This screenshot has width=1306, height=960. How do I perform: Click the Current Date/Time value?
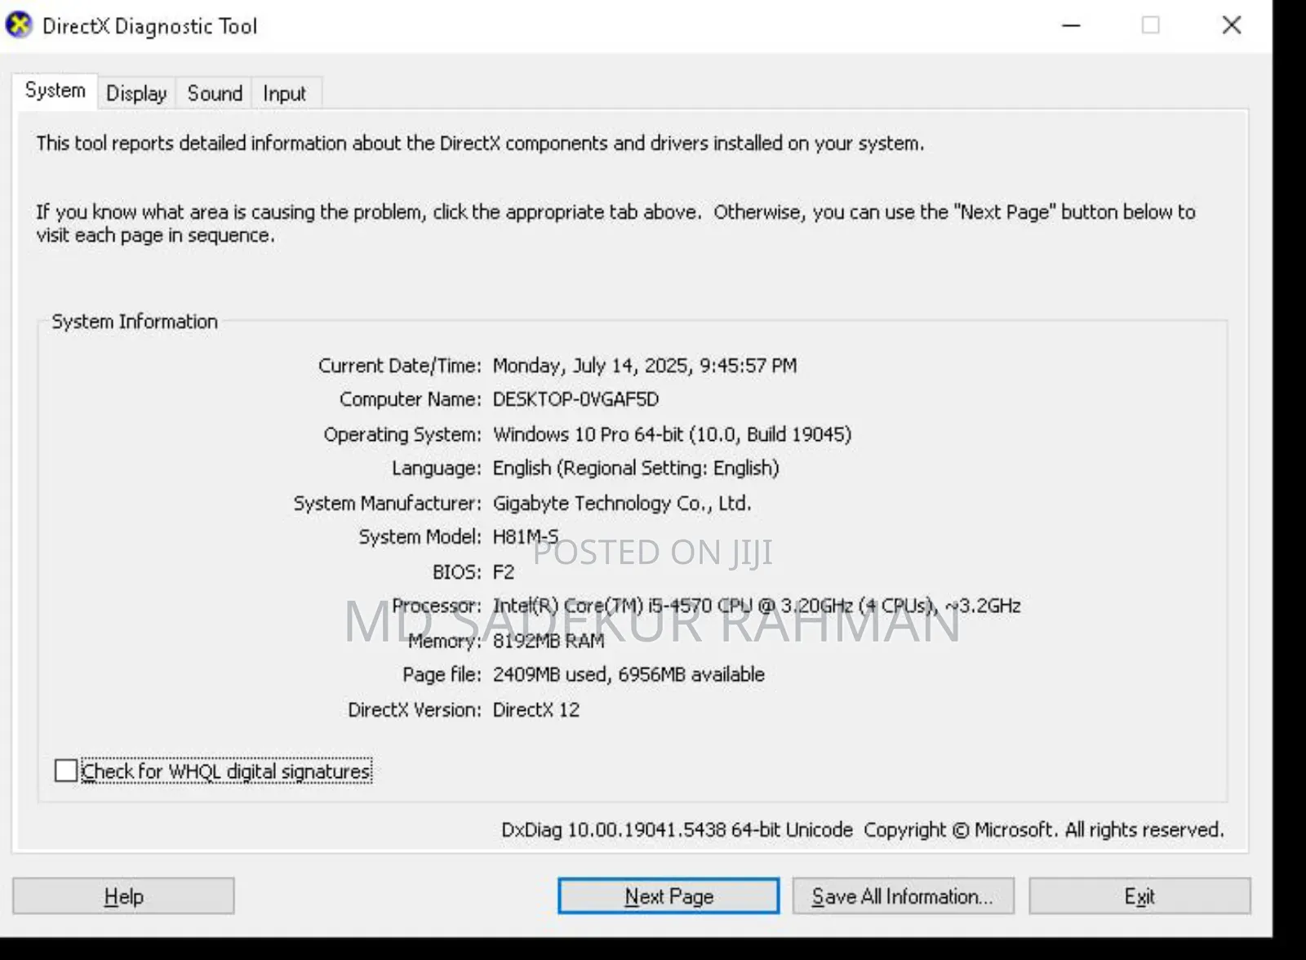[x=645, y=366]
